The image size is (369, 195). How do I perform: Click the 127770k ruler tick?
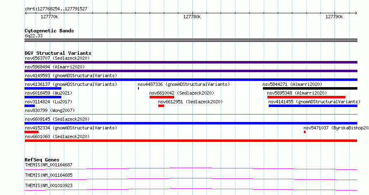(49, 17)
